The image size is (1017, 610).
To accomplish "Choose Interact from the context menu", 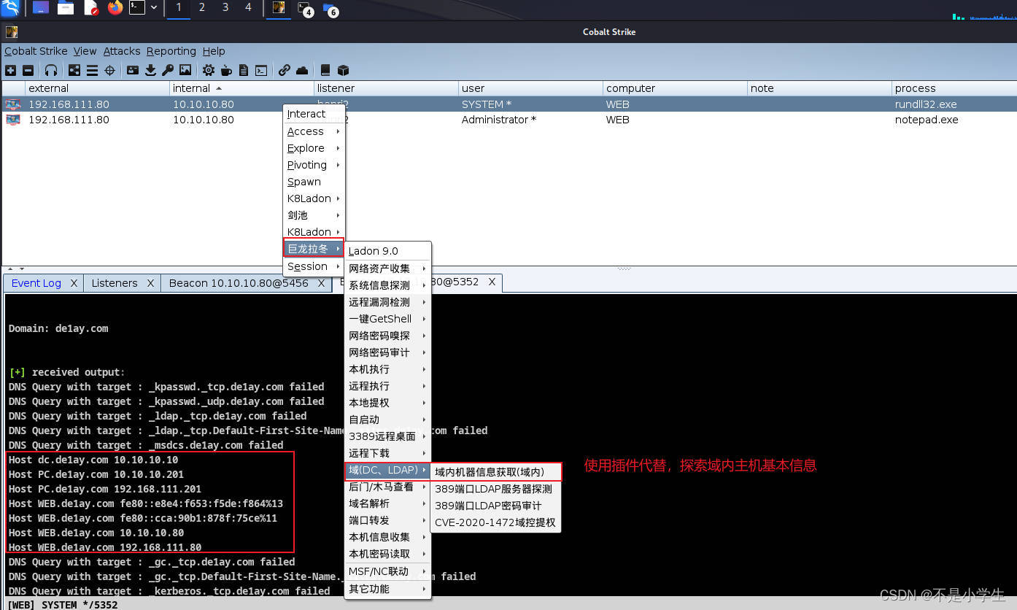I will click(314, 114).
